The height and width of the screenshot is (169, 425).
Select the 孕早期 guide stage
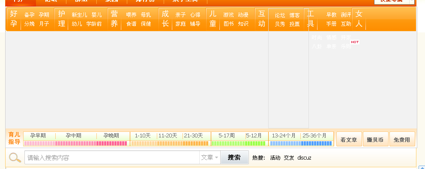[38, 136]
